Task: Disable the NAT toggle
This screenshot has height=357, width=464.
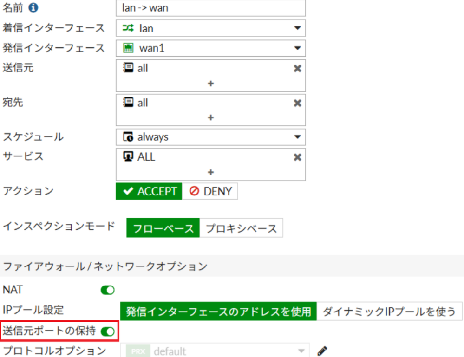Action: [x=107, y=290]
